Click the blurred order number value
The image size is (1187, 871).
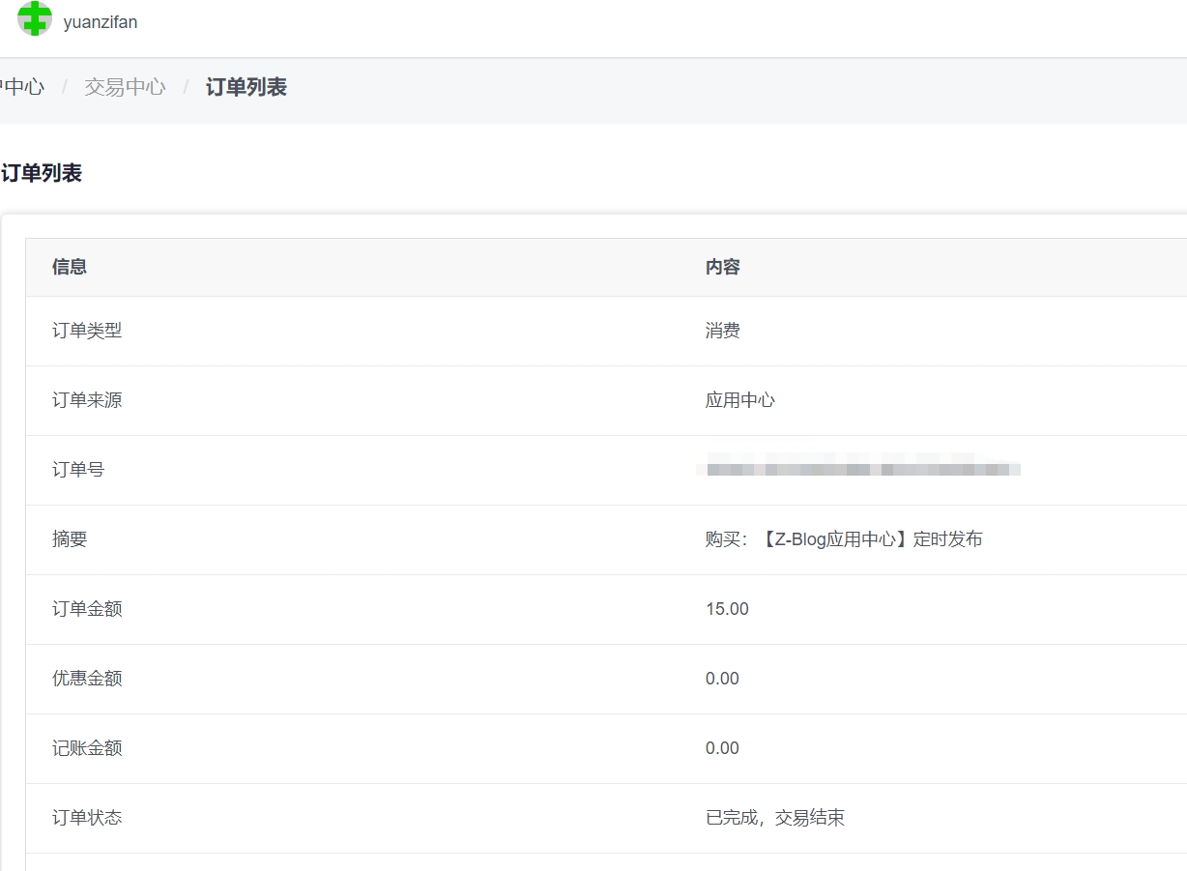[860, 470]
